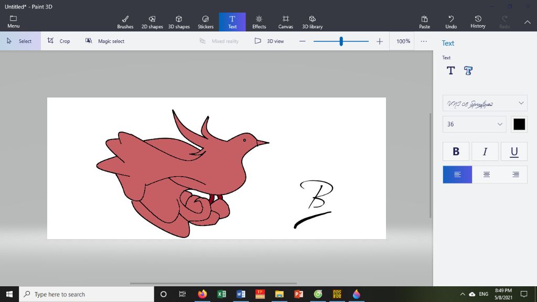Open the font size 36 dropdown
537x302 pixels.
(x=474, y=124)
